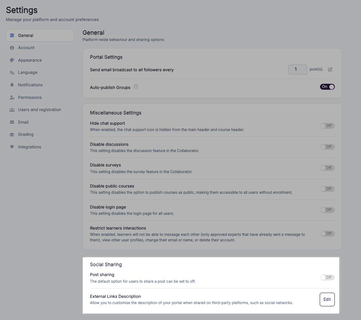361x320 pixels.
Task: Toggle Disable public courses switch
Action: pos(327,189)
